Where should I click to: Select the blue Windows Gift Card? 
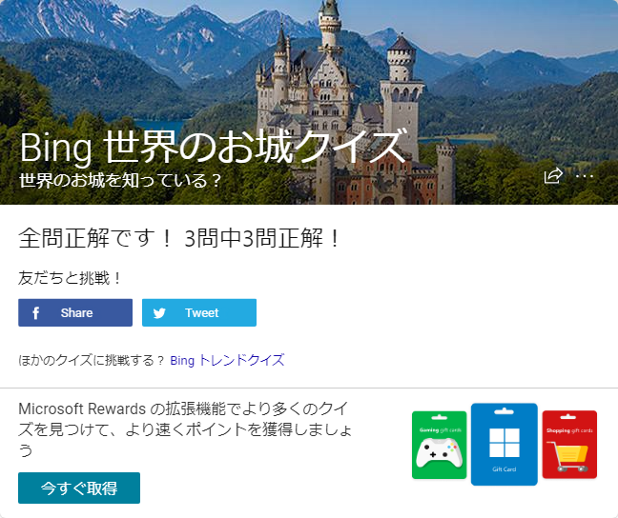point(504,444)
